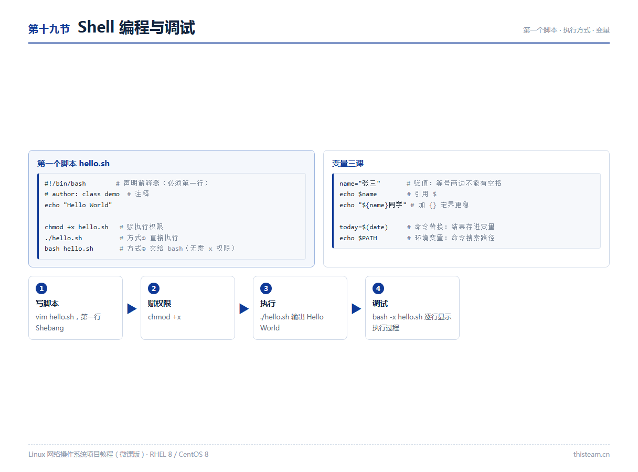Click the comment # 赋执行权限
The image size is (638, 472).
[x=141, y=227]
